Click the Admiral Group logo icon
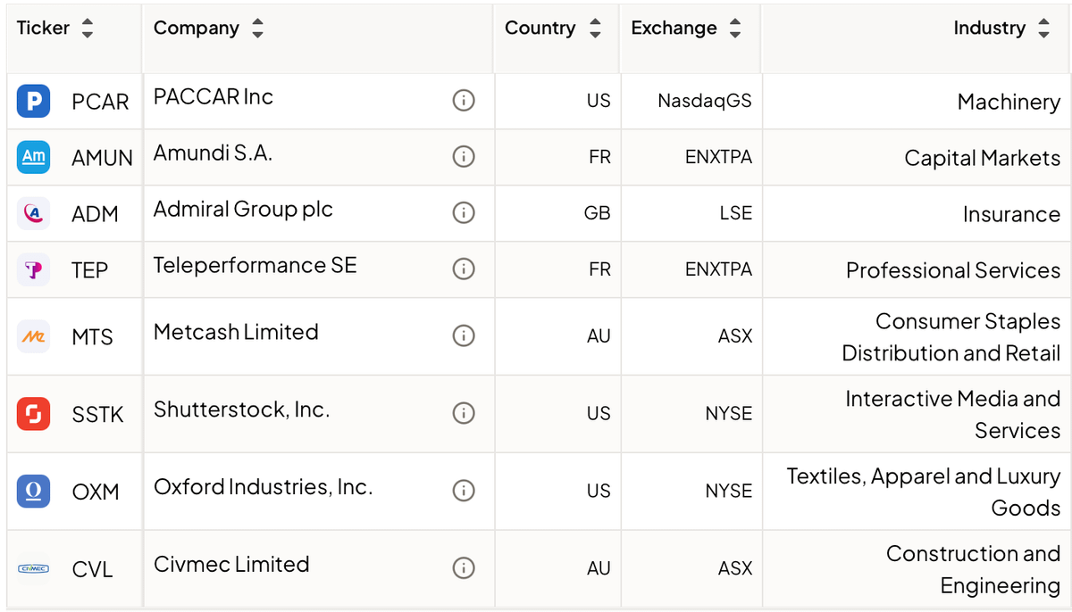Viewport: 1072px width, 612px height. [34, 213]
